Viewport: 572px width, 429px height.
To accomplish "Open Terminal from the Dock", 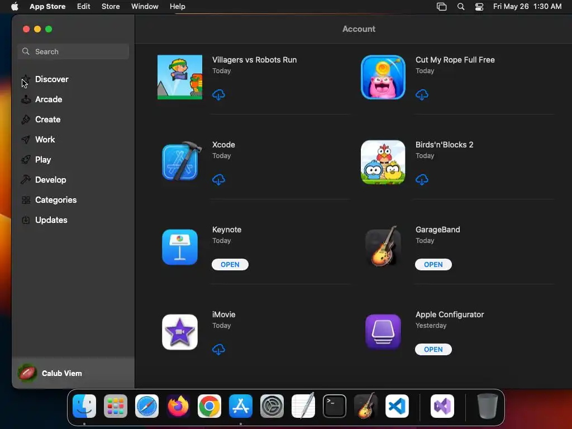I will click(335, 406).
